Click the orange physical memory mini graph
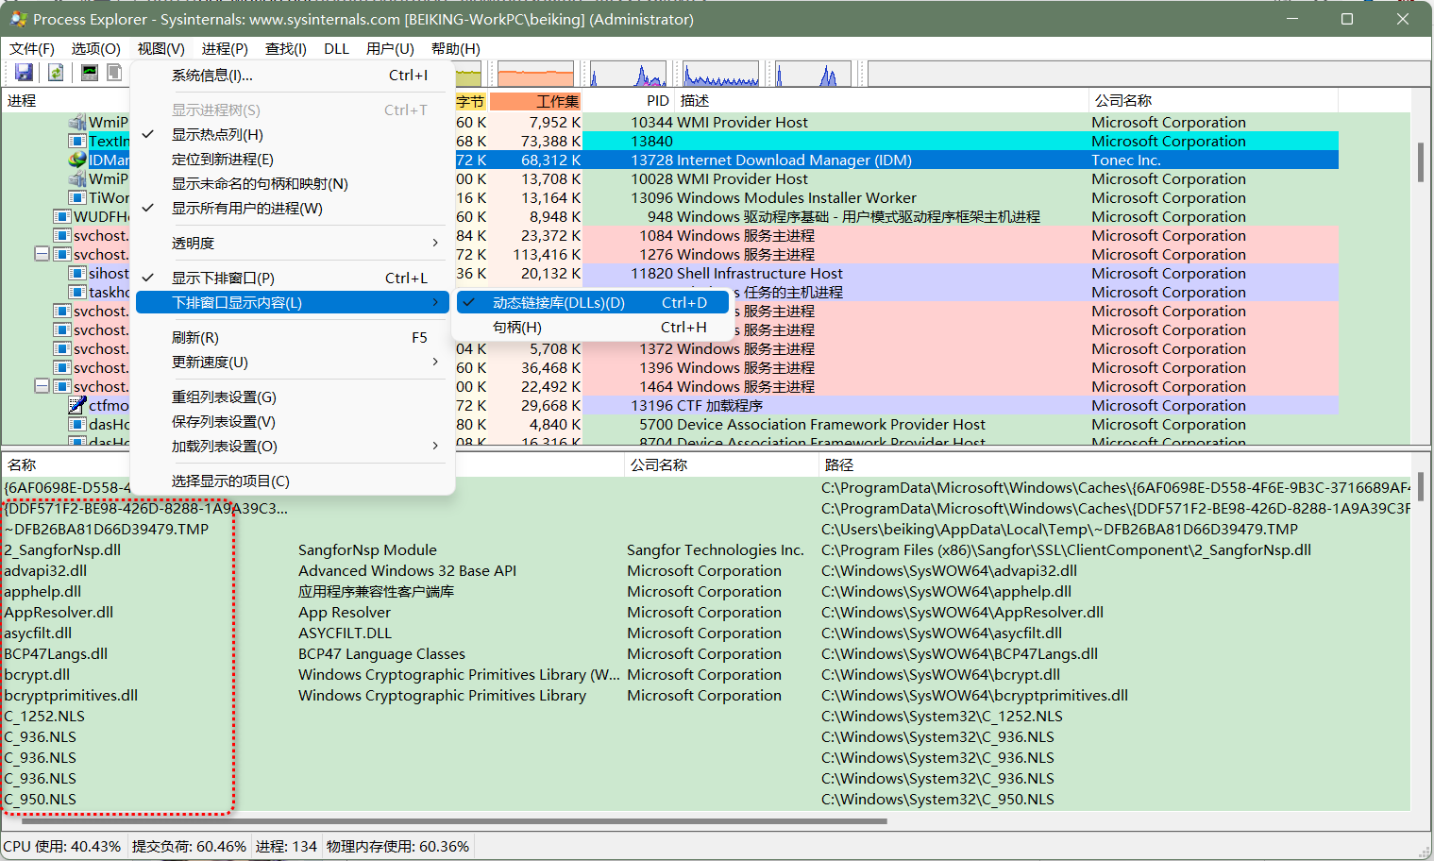 [x=536, y=74]
